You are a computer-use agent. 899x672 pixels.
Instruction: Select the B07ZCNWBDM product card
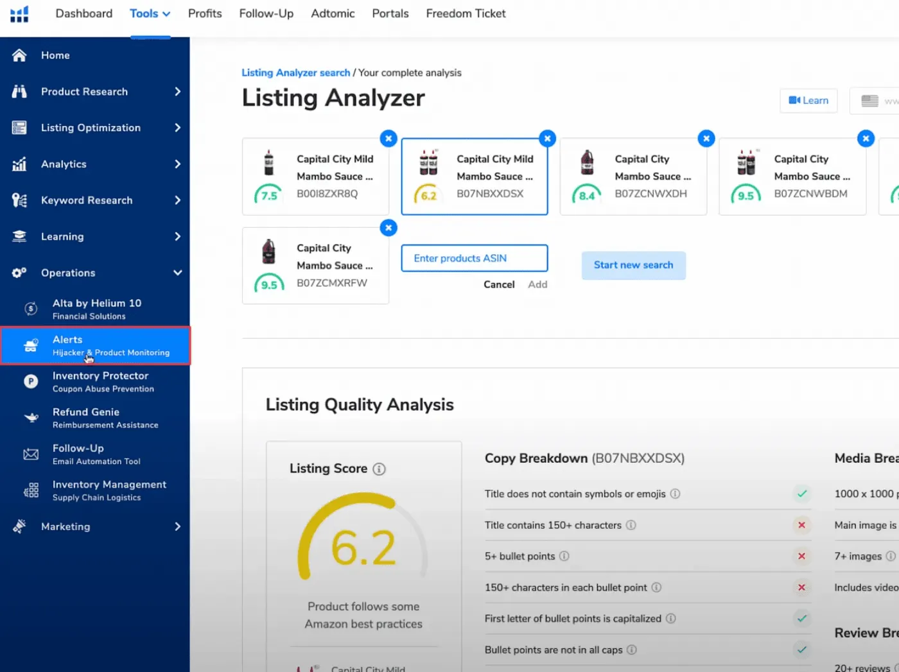792,177
